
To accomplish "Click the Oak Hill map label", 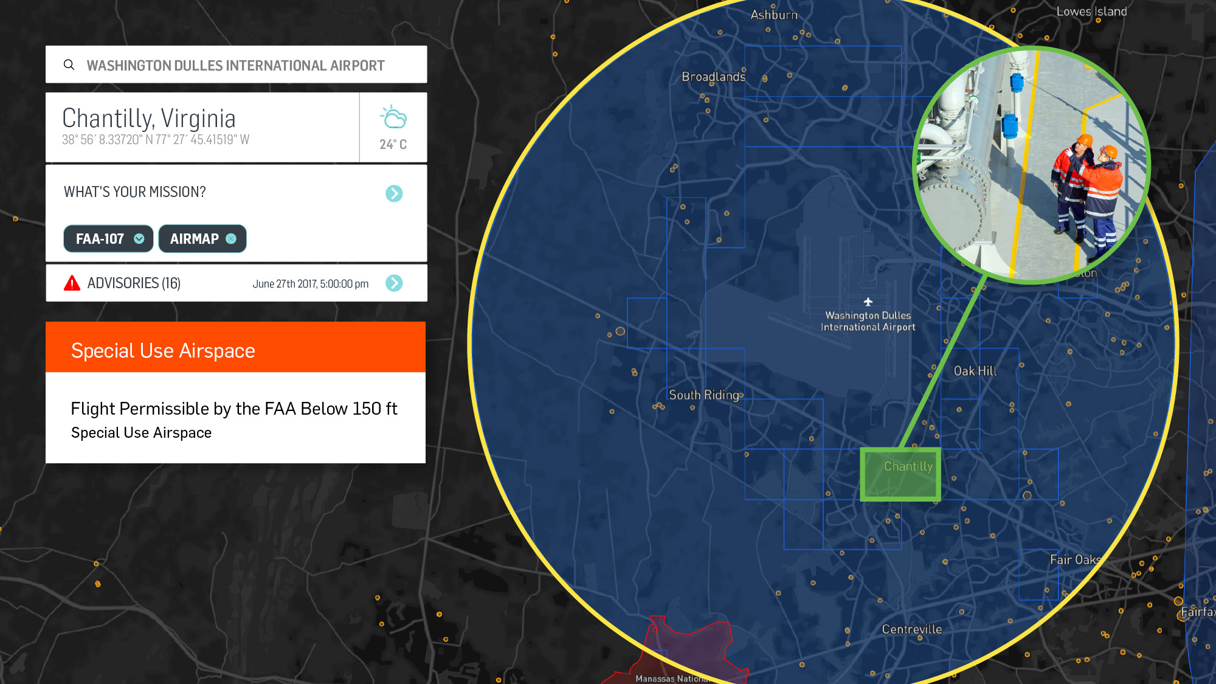I will click(x=975, y=371).
